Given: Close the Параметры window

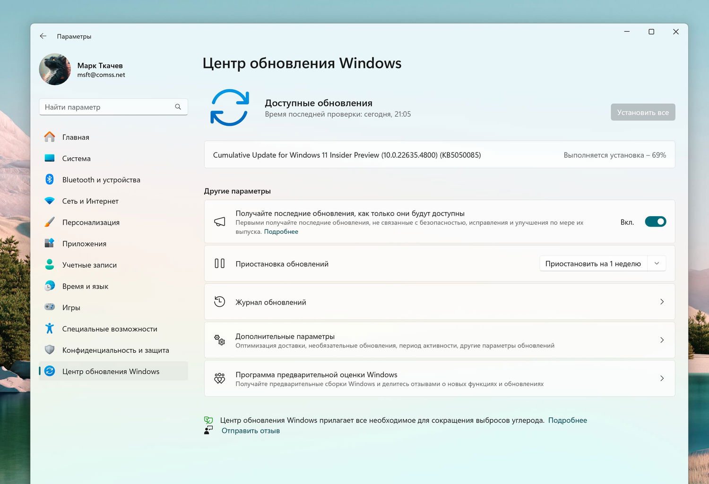Looking at the screenshot, I should click(x=676, y=32).
